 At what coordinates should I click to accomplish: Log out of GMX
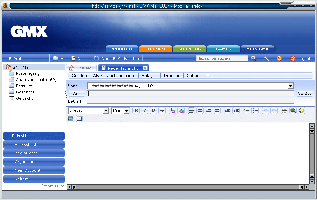[300, 59]
